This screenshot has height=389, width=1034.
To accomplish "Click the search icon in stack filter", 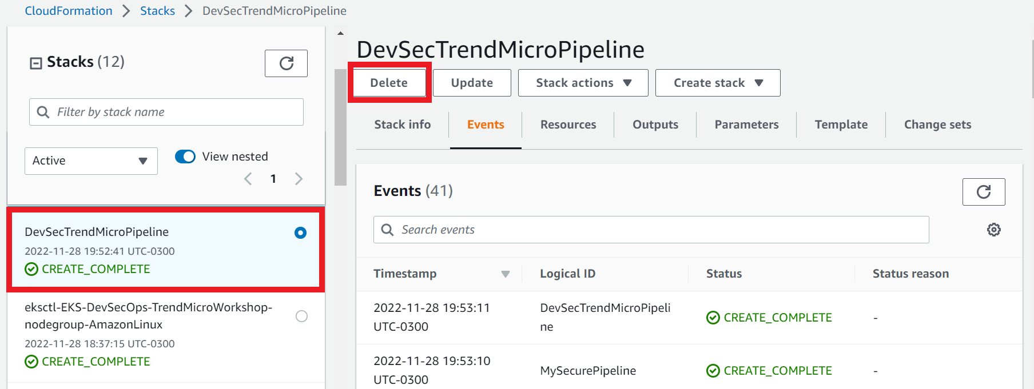I will tap(43, 112).
